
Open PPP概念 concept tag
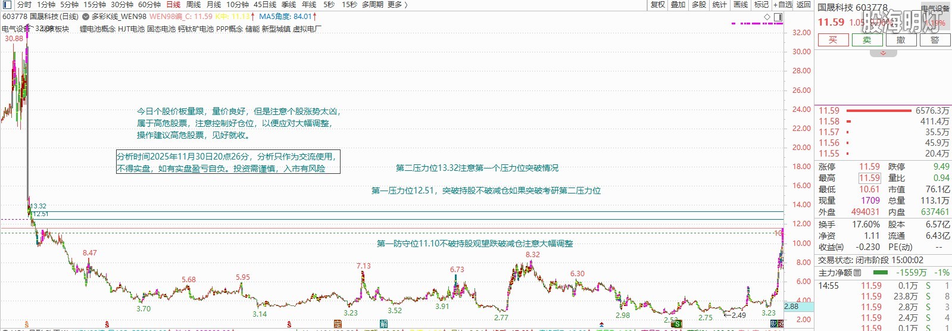tap(229, 29)
